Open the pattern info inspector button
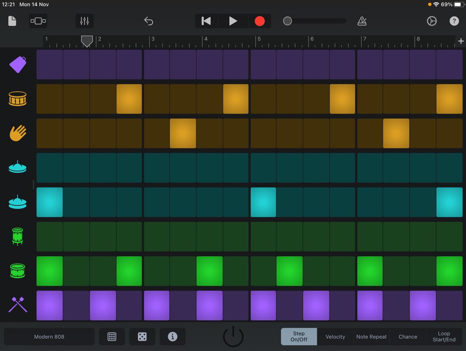This screenshot has width=466, height=351. pyautogui.click(x=172, y=336)
